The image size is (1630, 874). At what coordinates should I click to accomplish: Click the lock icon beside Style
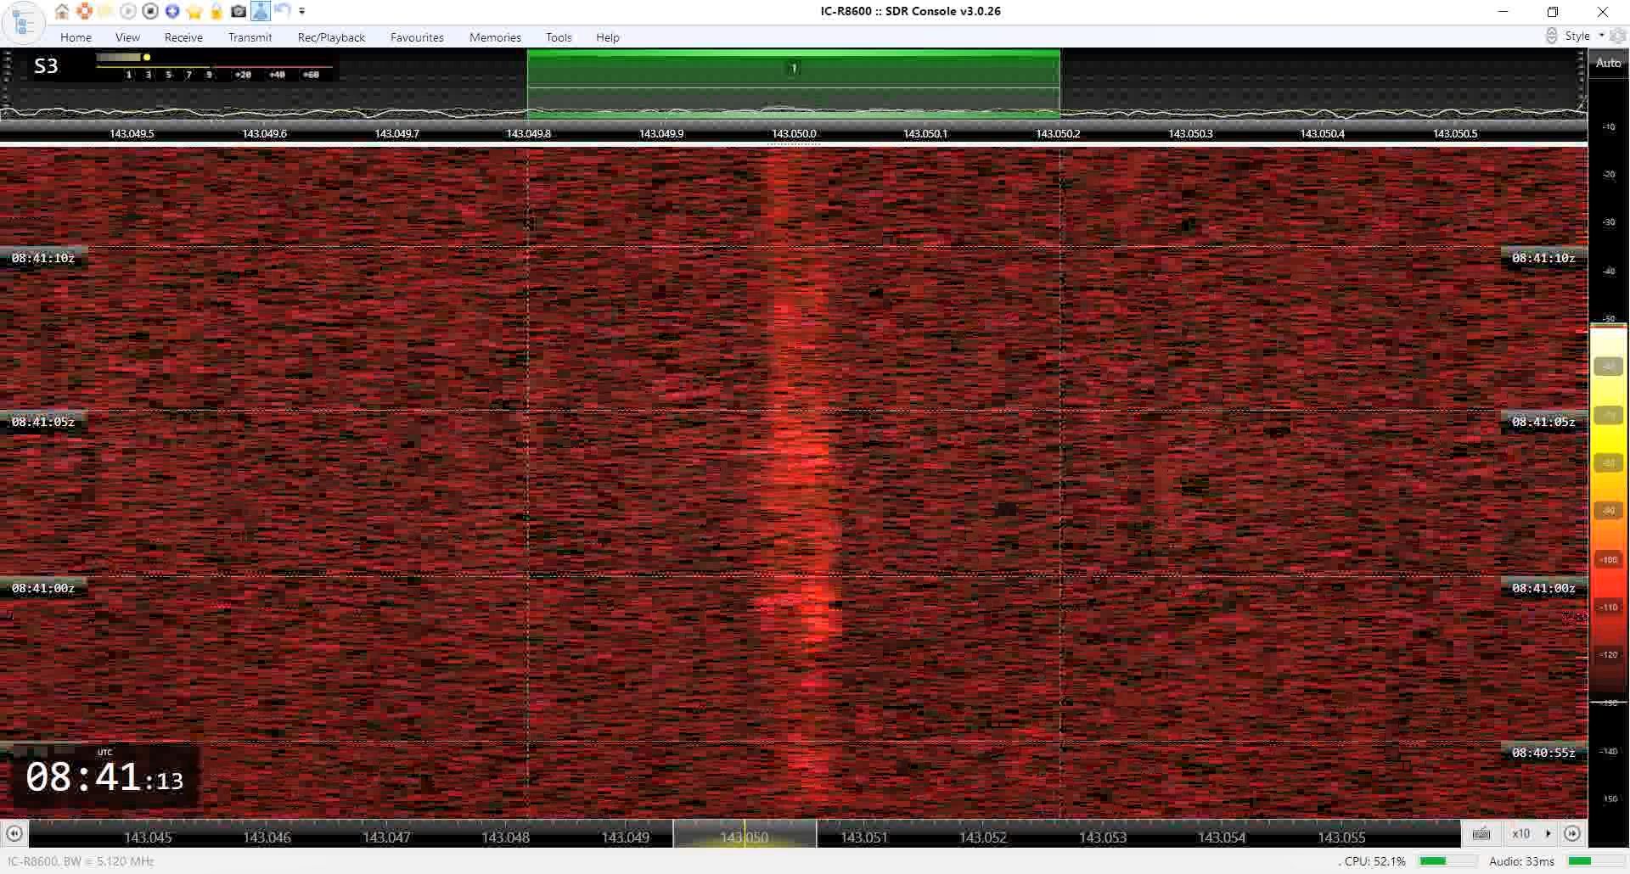click(x=1551, y=36)
